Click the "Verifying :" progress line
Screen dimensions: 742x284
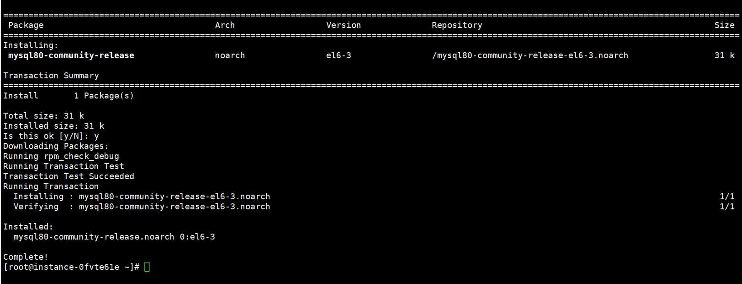point(142,207)
